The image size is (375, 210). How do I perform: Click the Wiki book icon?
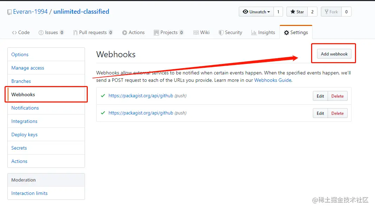(x=196, y=33)
